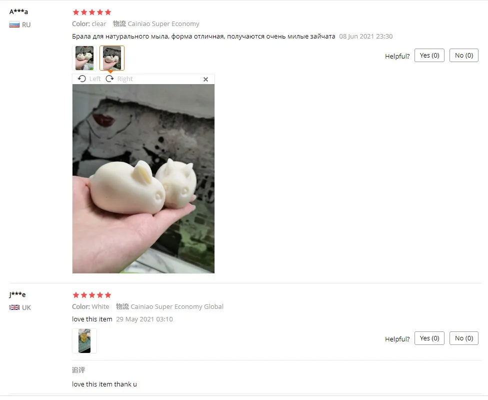Click the Right rotate label

click(125, 79)
